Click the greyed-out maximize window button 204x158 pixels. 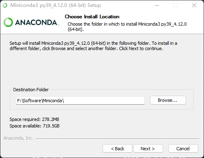coord(175,5)
